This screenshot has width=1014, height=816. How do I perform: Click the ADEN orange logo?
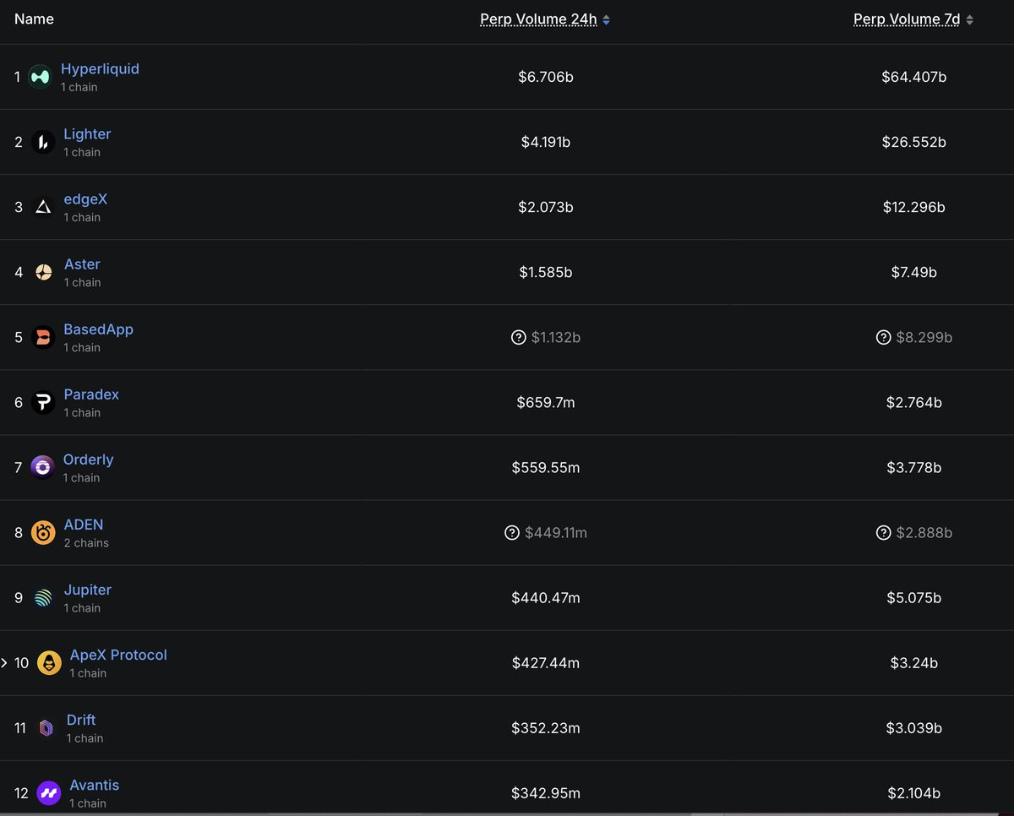tap(43, 532)
